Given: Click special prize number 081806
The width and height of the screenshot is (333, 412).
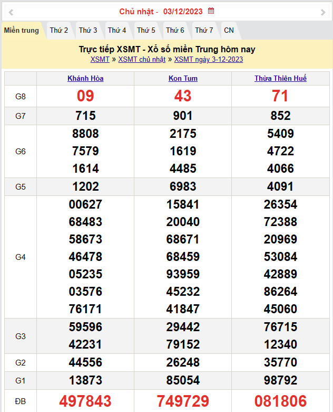Looking at the screenshot, I should [x=280, y=401].
